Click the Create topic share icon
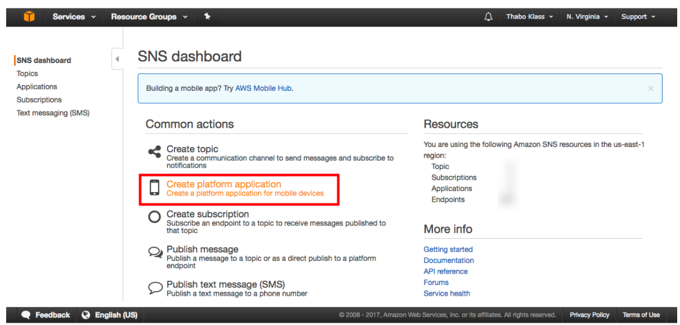The height and width of the screenshot is (325, 680). coord(154,152)
